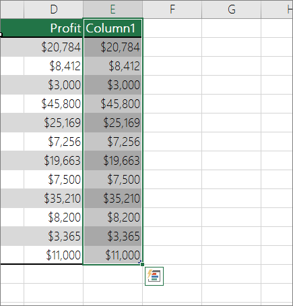Select the $20,784 cell in Column1

tap(112, 47)
